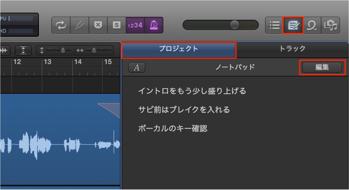
Task: Select the blue audio region waveform
Action: (60, 139)
